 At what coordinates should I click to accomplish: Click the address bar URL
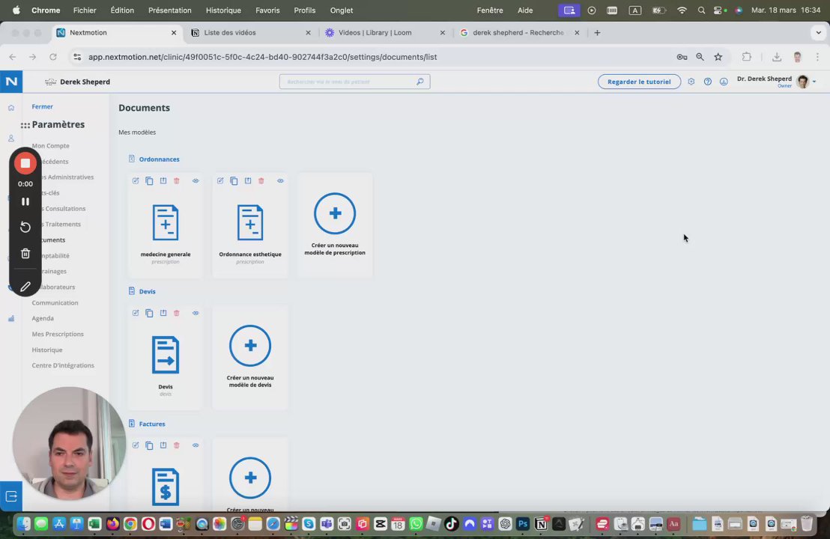click(262, 57)
